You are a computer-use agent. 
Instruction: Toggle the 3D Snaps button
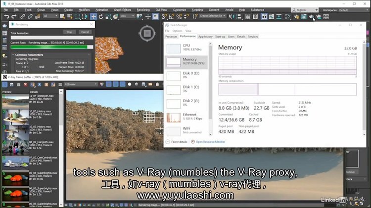click(x=164, y=16)
